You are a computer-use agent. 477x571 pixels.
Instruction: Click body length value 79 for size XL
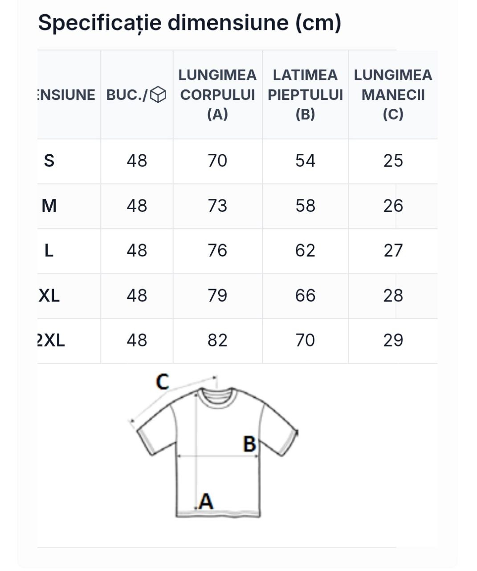click(217, 295)
